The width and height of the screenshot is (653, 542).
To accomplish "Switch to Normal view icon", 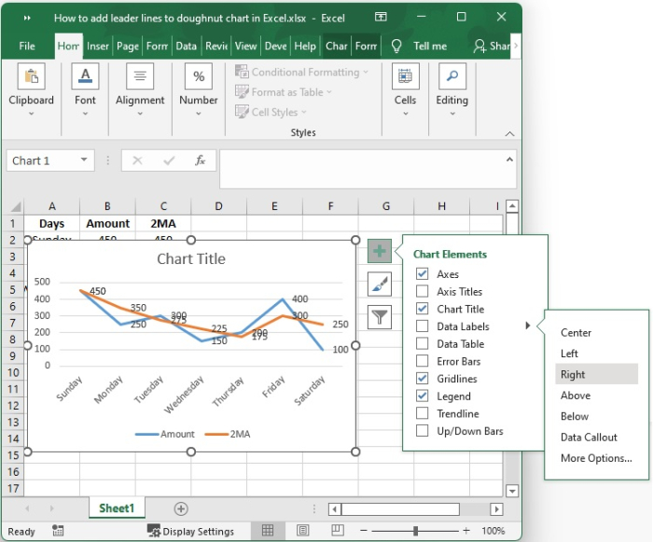I will click(268, 530).
